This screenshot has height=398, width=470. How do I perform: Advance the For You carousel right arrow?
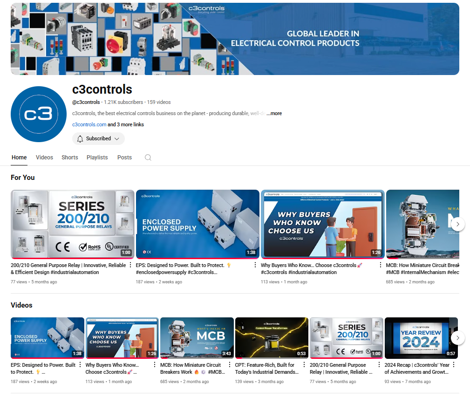pyautogui.click(x=457, y=224)
